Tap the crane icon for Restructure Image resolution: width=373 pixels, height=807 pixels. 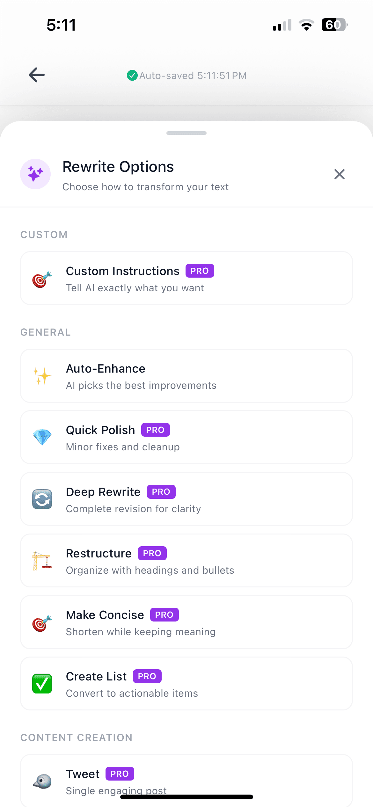coord(42,561)
